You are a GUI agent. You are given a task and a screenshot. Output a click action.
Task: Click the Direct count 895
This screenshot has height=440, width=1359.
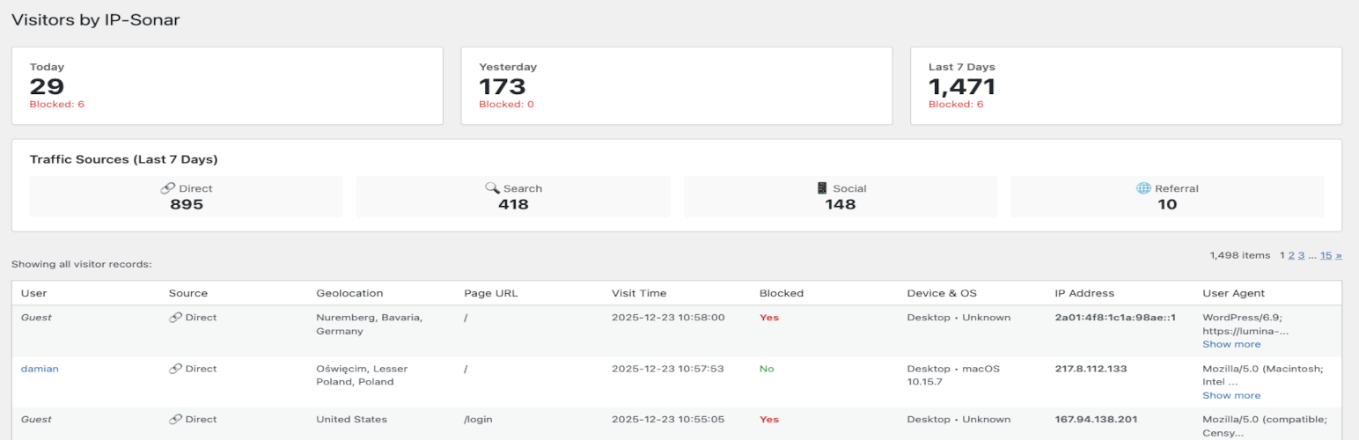point(187,204)
